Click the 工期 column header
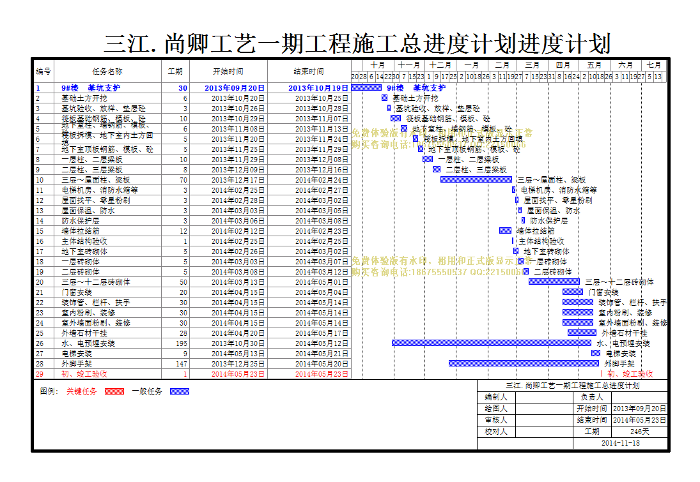This screenshot has width=700, height=482. pyautogui.click(x=175, y=72)
